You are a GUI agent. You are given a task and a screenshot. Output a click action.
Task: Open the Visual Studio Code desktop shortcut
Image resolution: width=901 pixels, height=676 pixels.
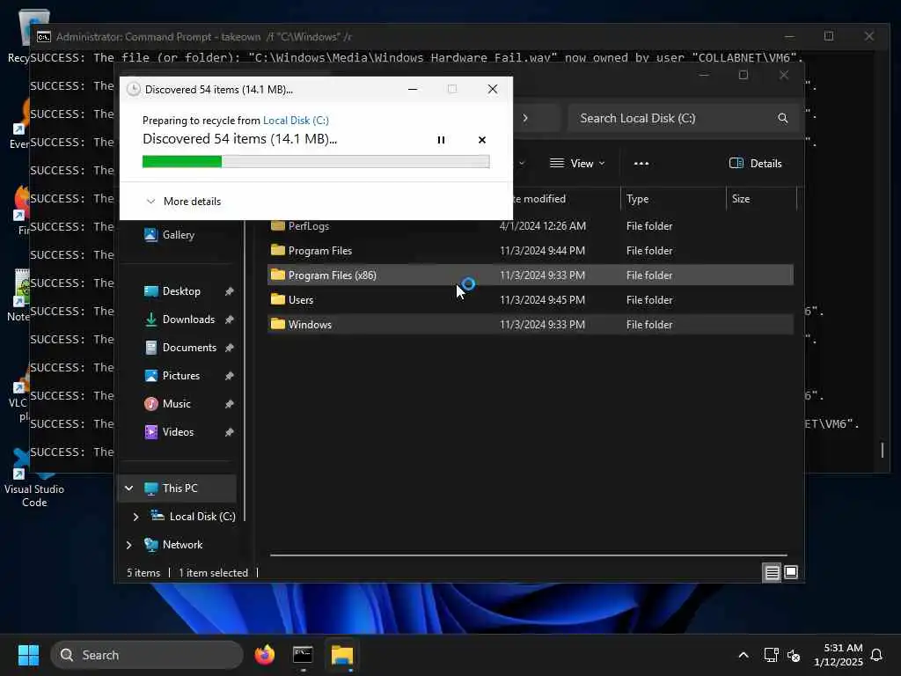click(34, 478)
